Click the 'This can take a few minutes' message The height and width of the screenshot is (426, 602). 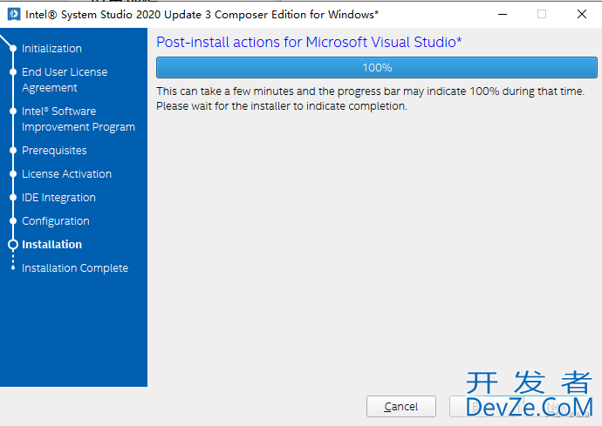tap(370, 91)
